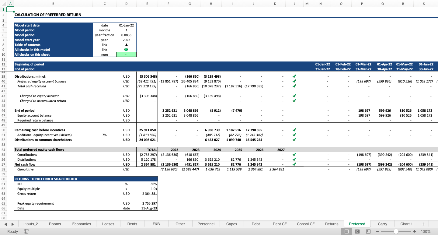Select Page Layout view icon

point(357,231)
